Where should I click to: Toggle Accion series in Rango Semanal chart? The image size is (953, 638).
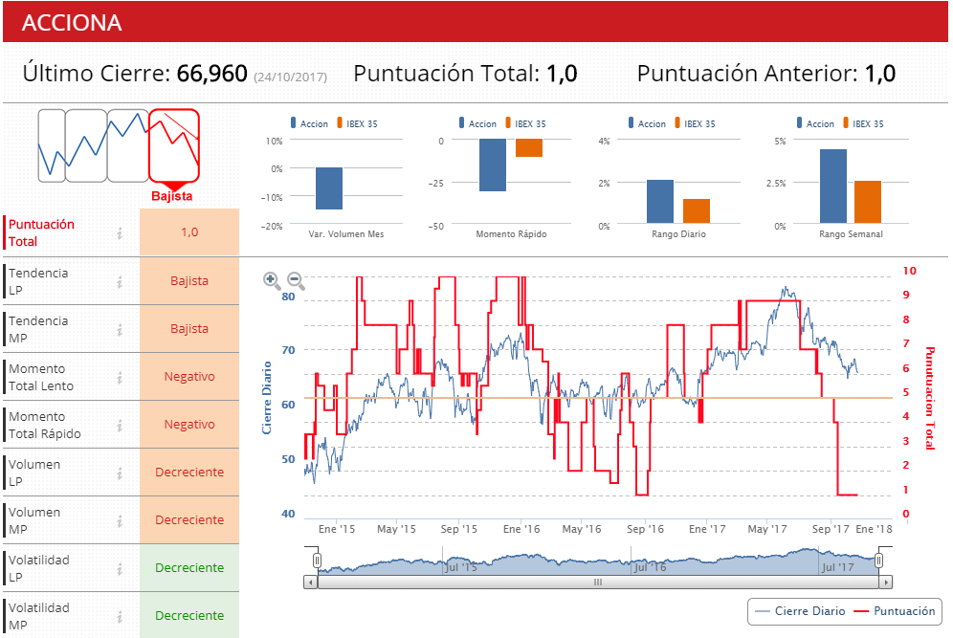(815, 123)
